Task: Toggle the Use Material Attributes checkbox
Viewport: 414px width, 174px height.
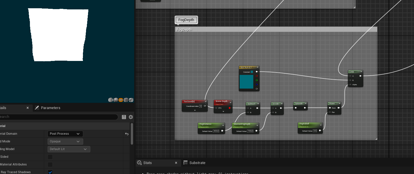Action: coord(50,165)
